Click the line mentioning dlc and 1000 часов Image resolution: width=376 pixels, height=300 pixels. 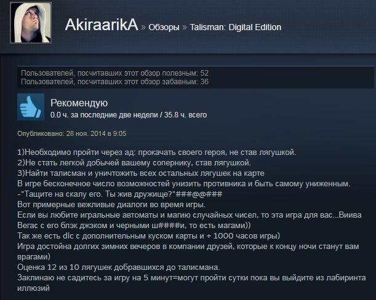148,236
